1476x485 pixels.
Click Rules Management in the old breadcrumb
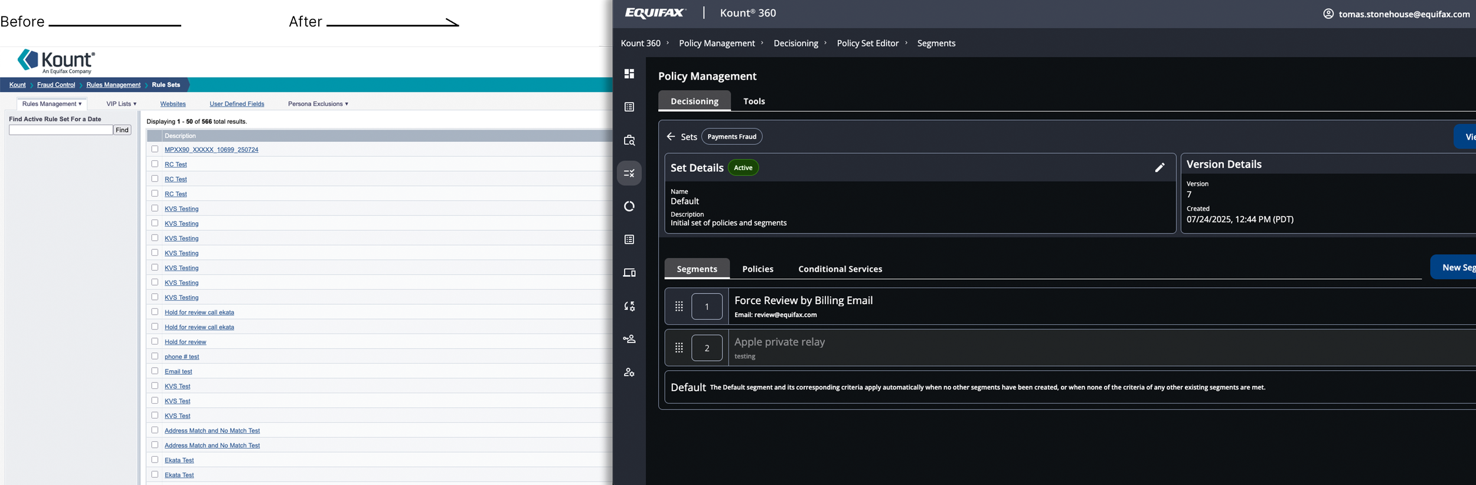[x=113, y=85]
